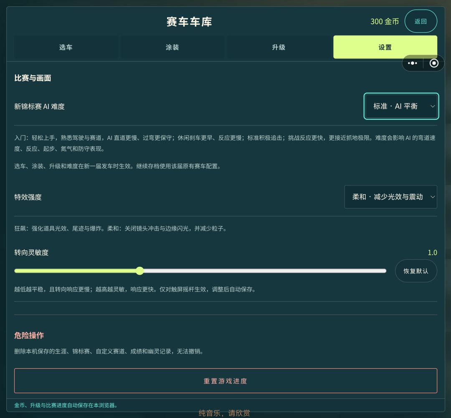Viewport: 451px width, 418px height.
Task: Click the hint starting 越低越平稳
Action: [135, 289]
